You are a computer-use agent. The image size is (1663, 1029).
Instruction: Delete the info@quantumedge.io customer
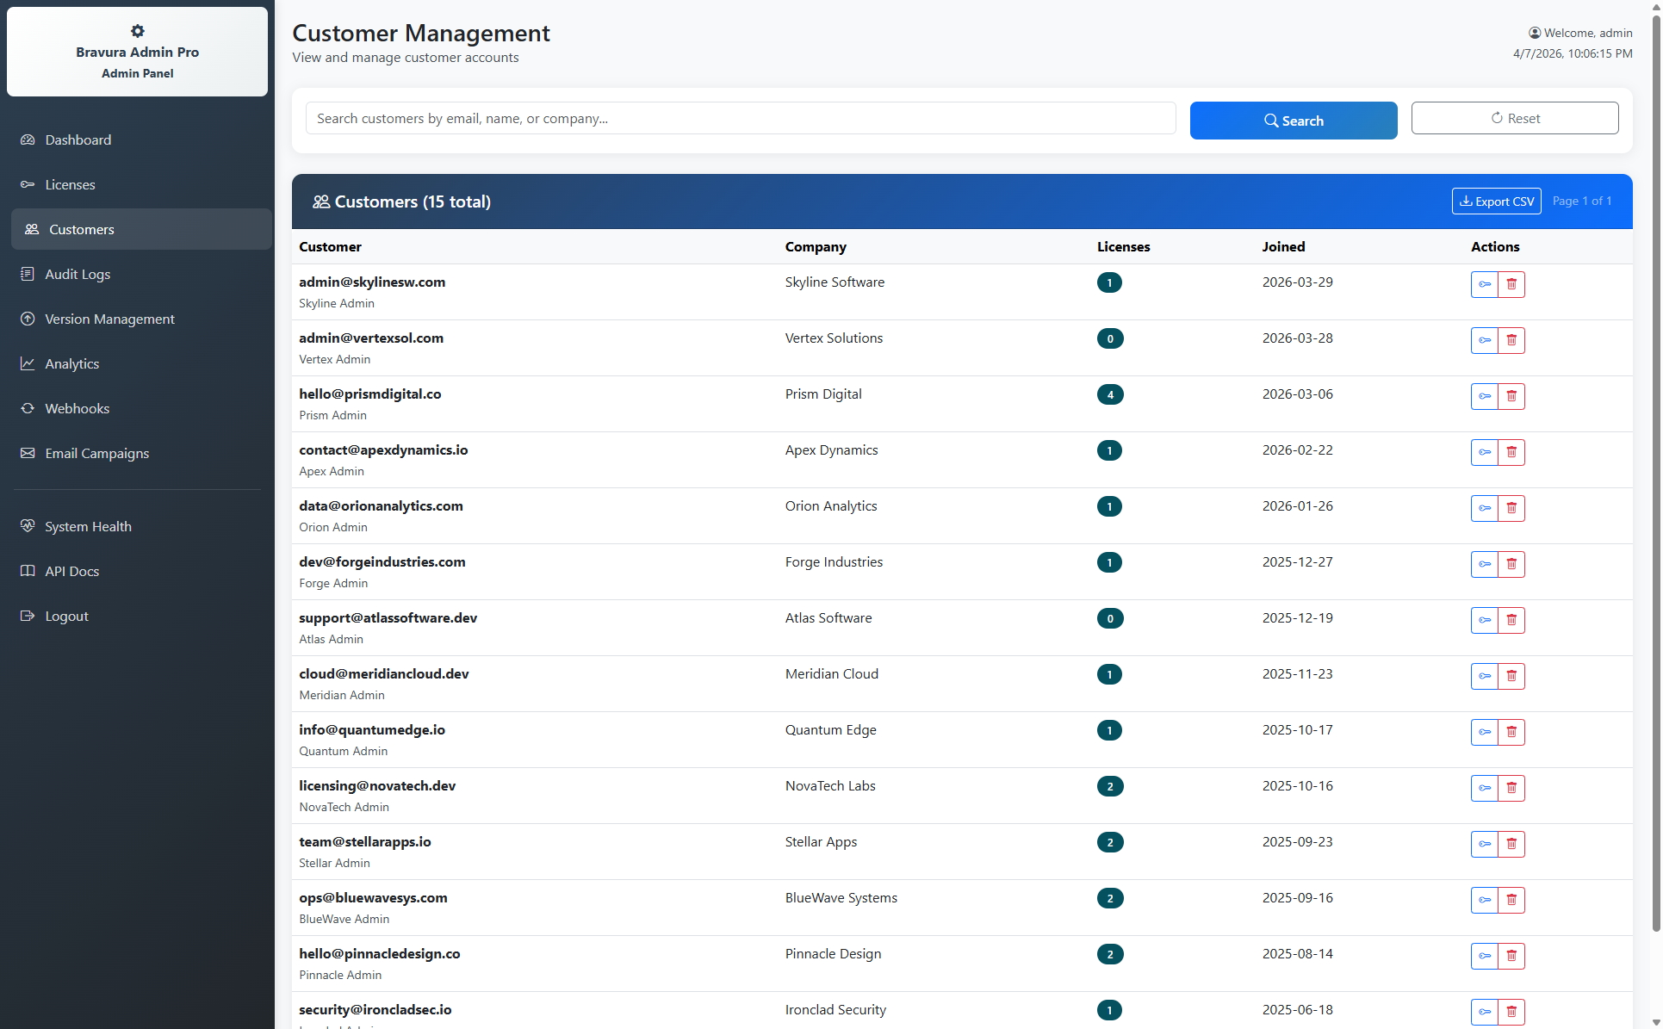point(1511,732)
